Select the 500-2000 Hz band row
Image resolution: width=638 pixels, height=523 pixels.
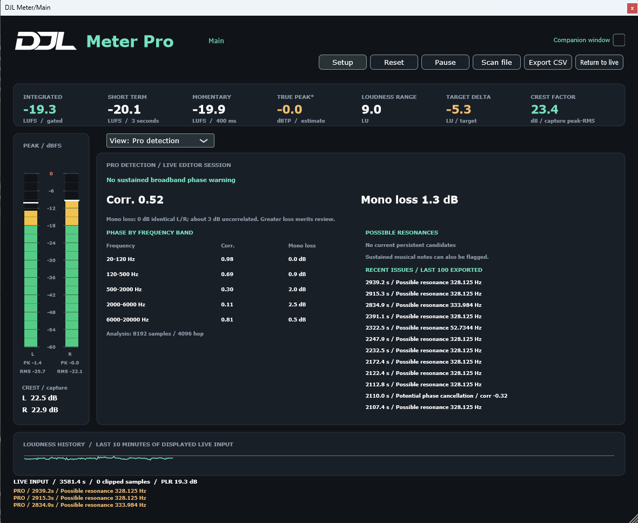(x=206, y=289)
